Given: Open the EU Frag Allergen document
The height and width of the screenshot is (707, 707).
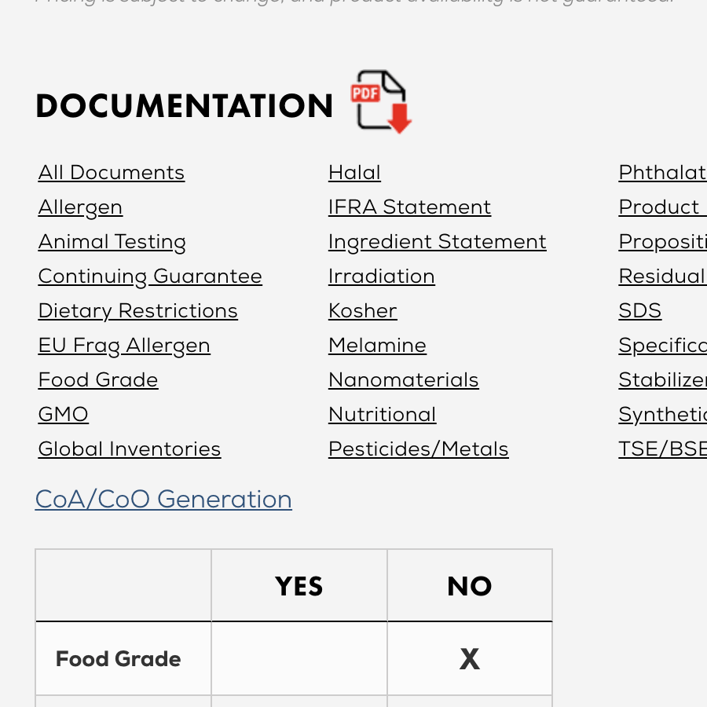Looking at the screenshot, I should click(x=124, y=346).
